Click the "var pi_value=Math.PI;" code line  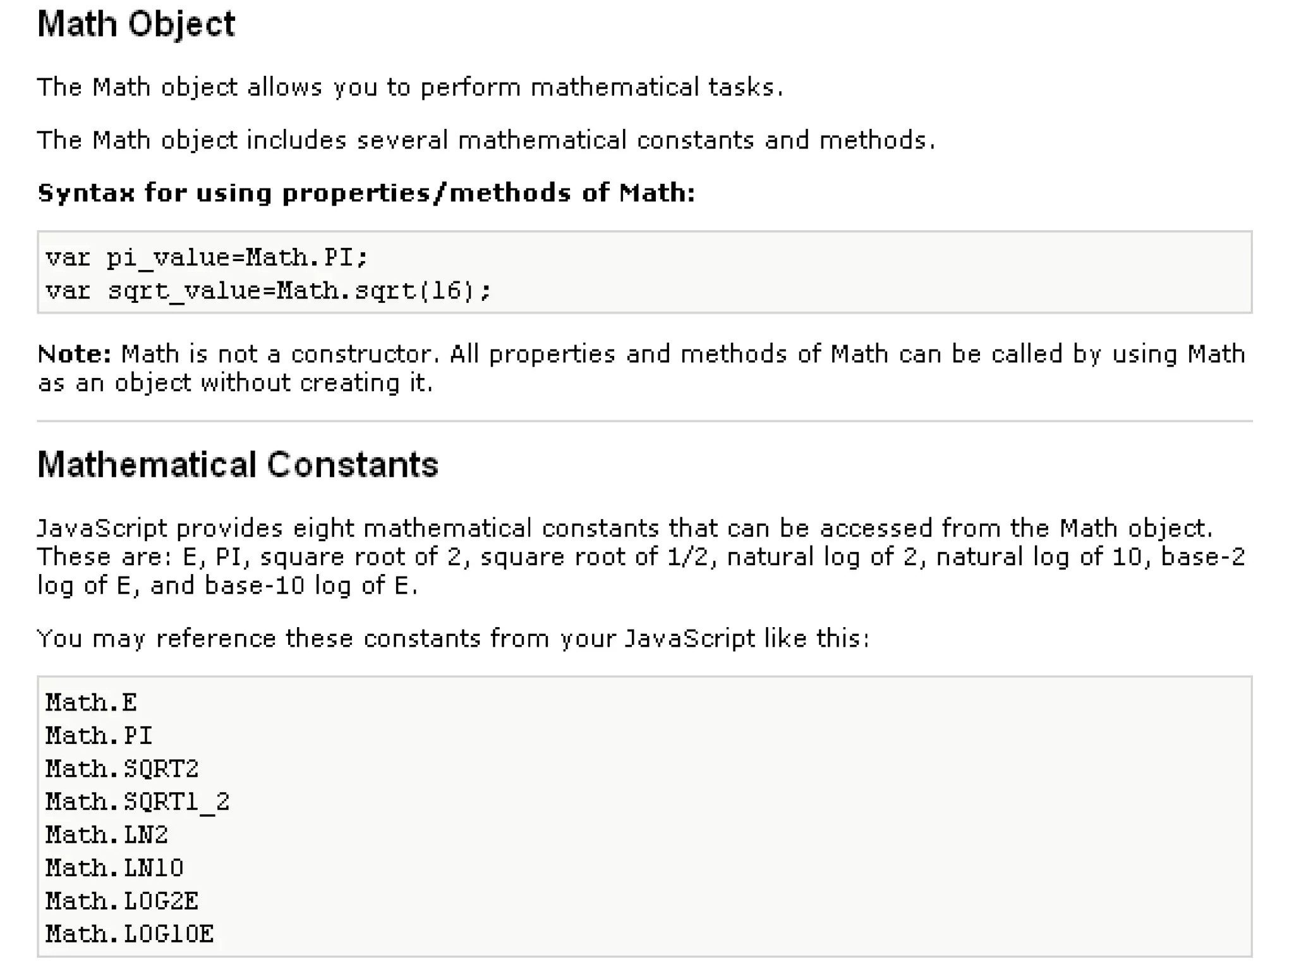206,258
